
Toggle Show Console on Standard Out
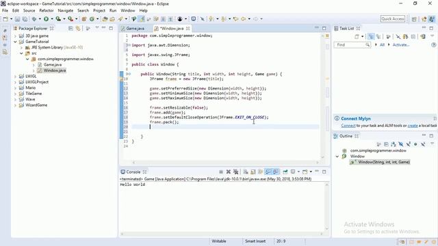point(268,172)
